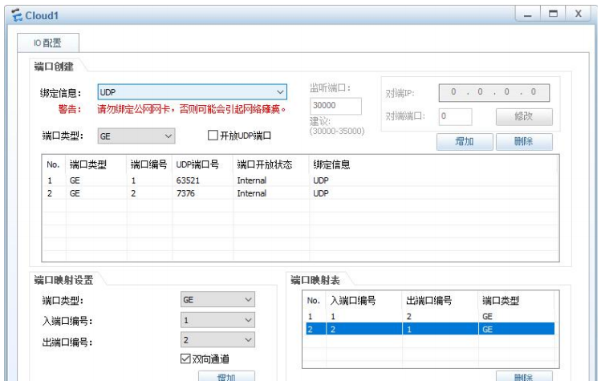601x381 pixels.
Task: Click the 入端口编号 column header in mapping table
Action: [363, 301]
